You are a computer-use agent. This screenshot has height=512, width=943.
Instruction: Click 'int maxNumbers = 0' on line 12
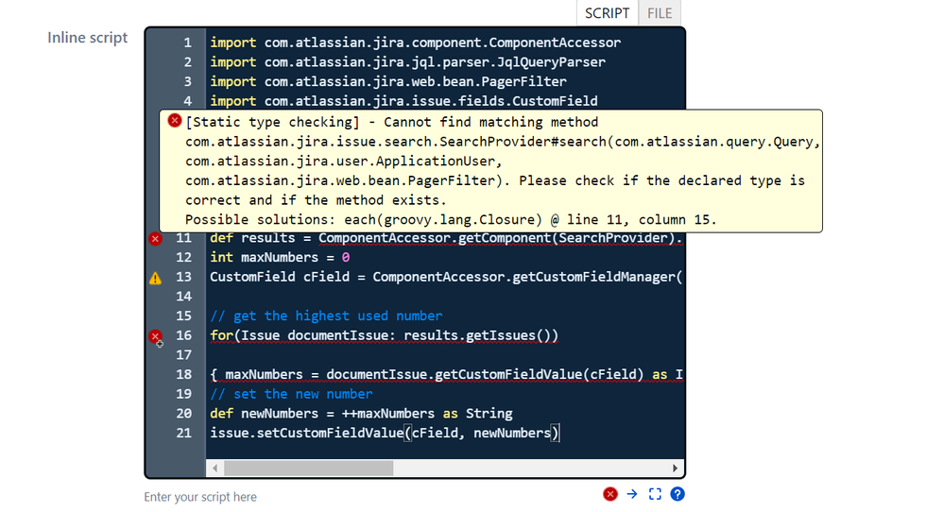coord(280,258)
